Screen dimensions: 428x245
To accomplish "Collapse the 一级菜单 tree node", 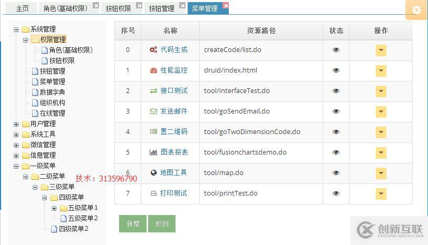I will point(16,166).
